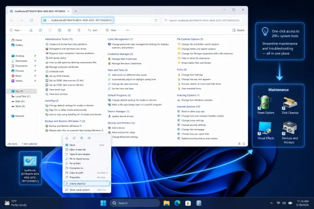Screen dimensions: 314x209
Task: Open the Windows Start button
Action: point(104,203)
